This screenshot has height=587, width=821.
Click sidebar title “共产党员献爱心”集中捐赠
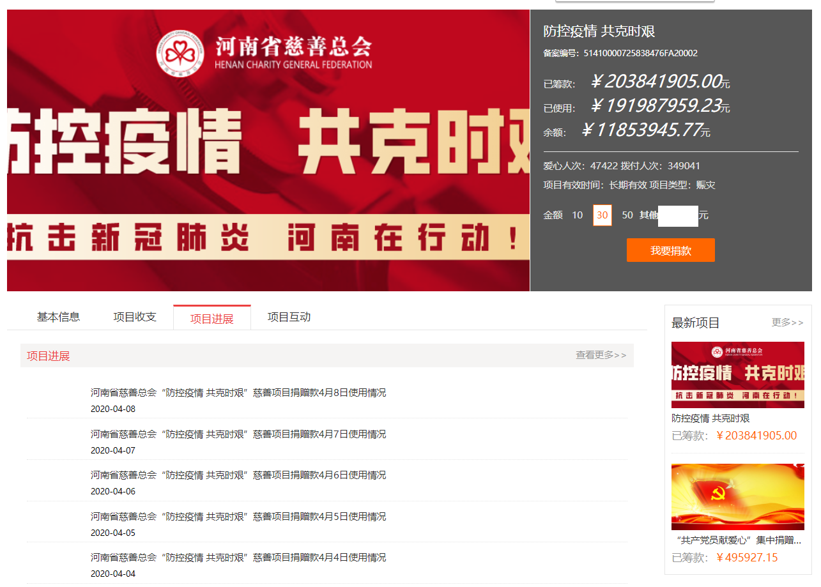pyautogui.click(x=738, y=540)
